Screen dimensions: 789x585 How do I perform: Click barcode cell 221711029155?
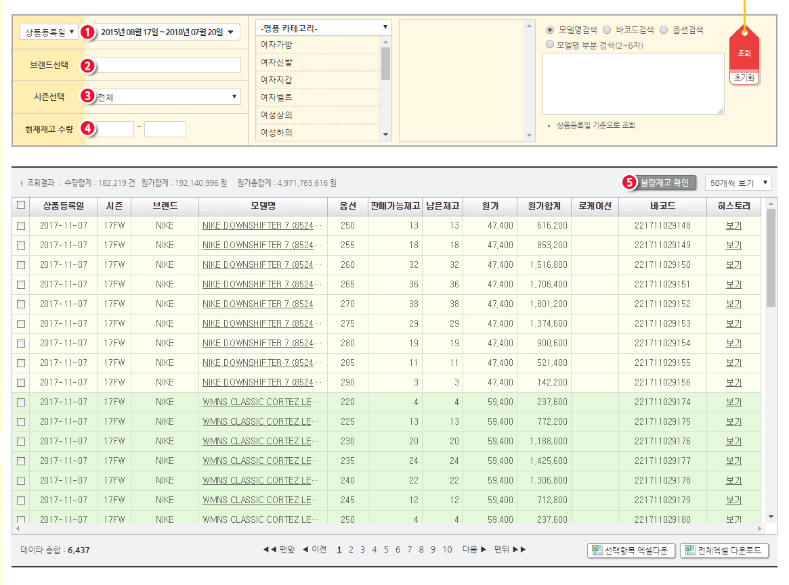click(x=663, y=363)
